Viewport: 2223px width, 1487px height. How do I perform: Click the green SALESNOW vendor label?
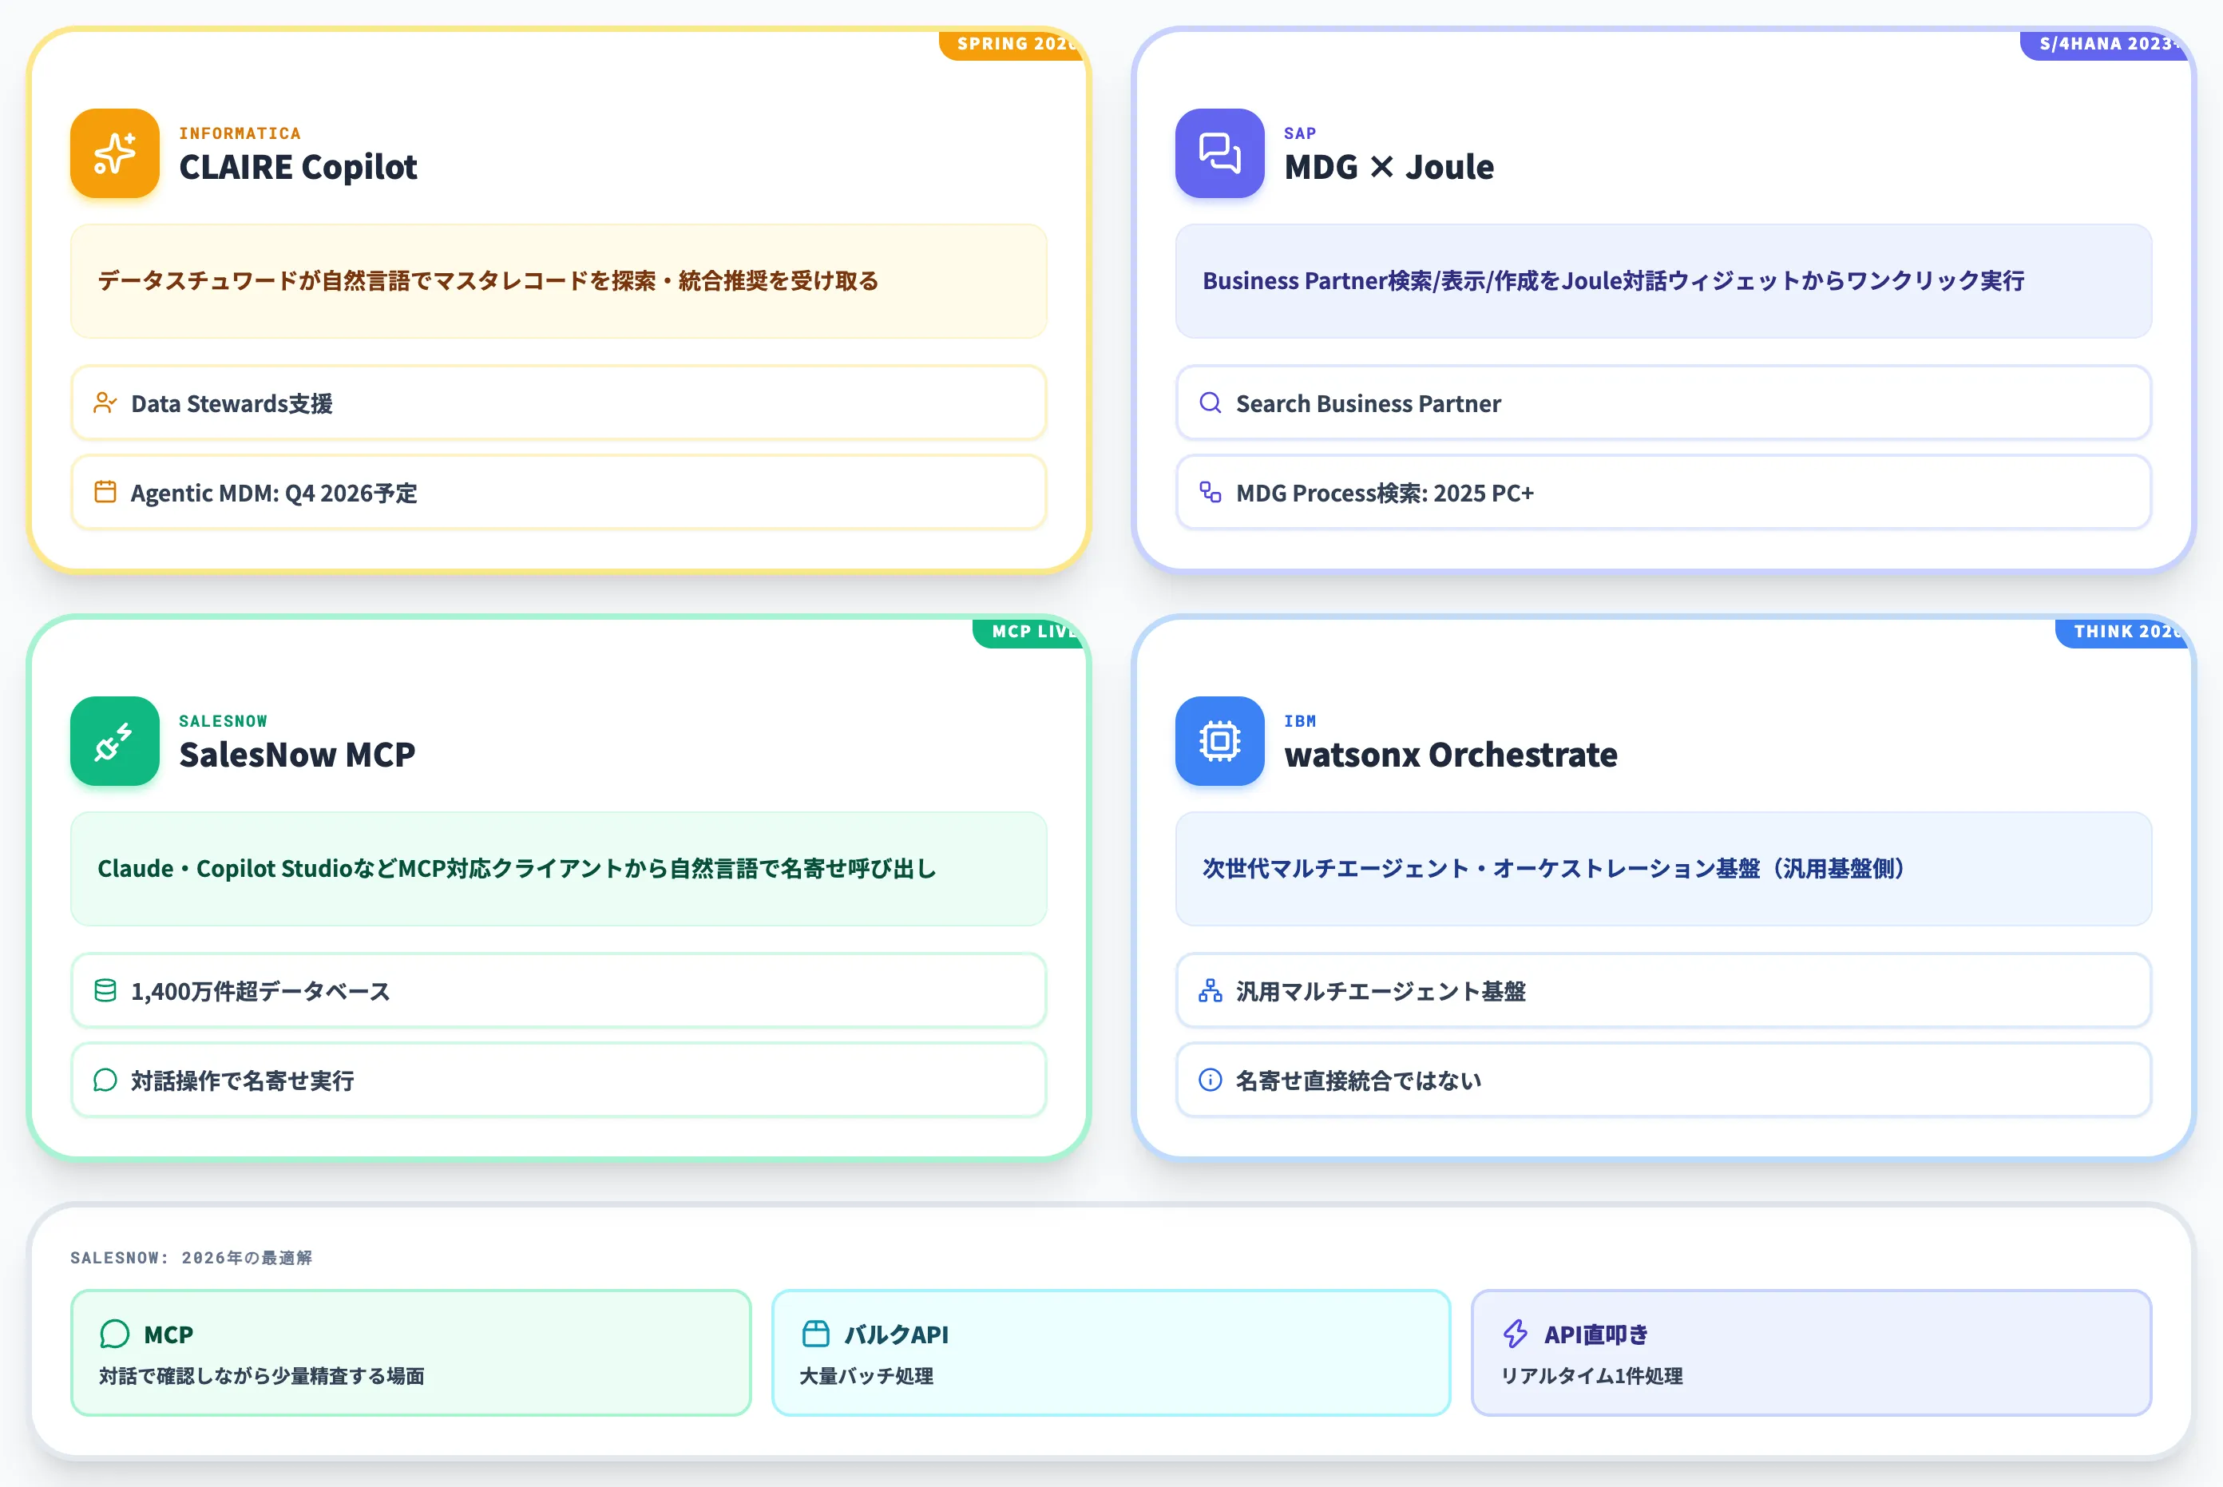pyautogui.click(x=223, y=722)
